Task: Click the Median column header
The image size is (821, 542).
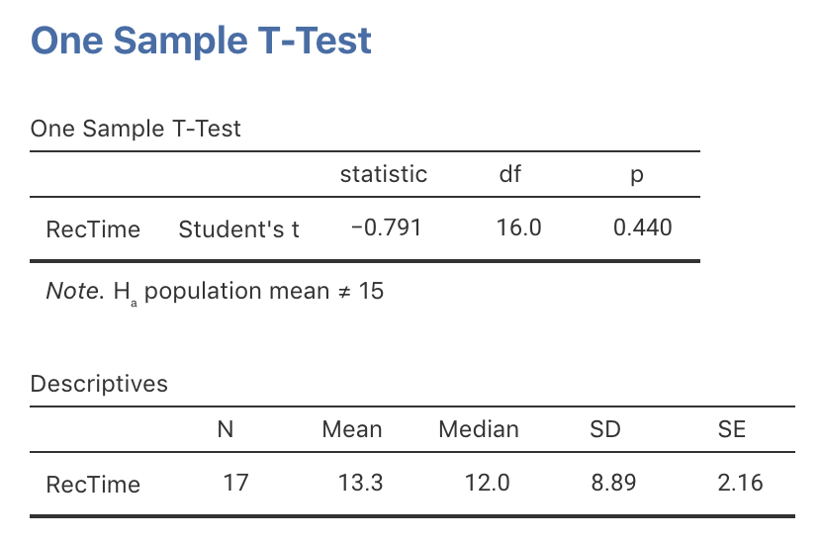Action: [479, 429]
